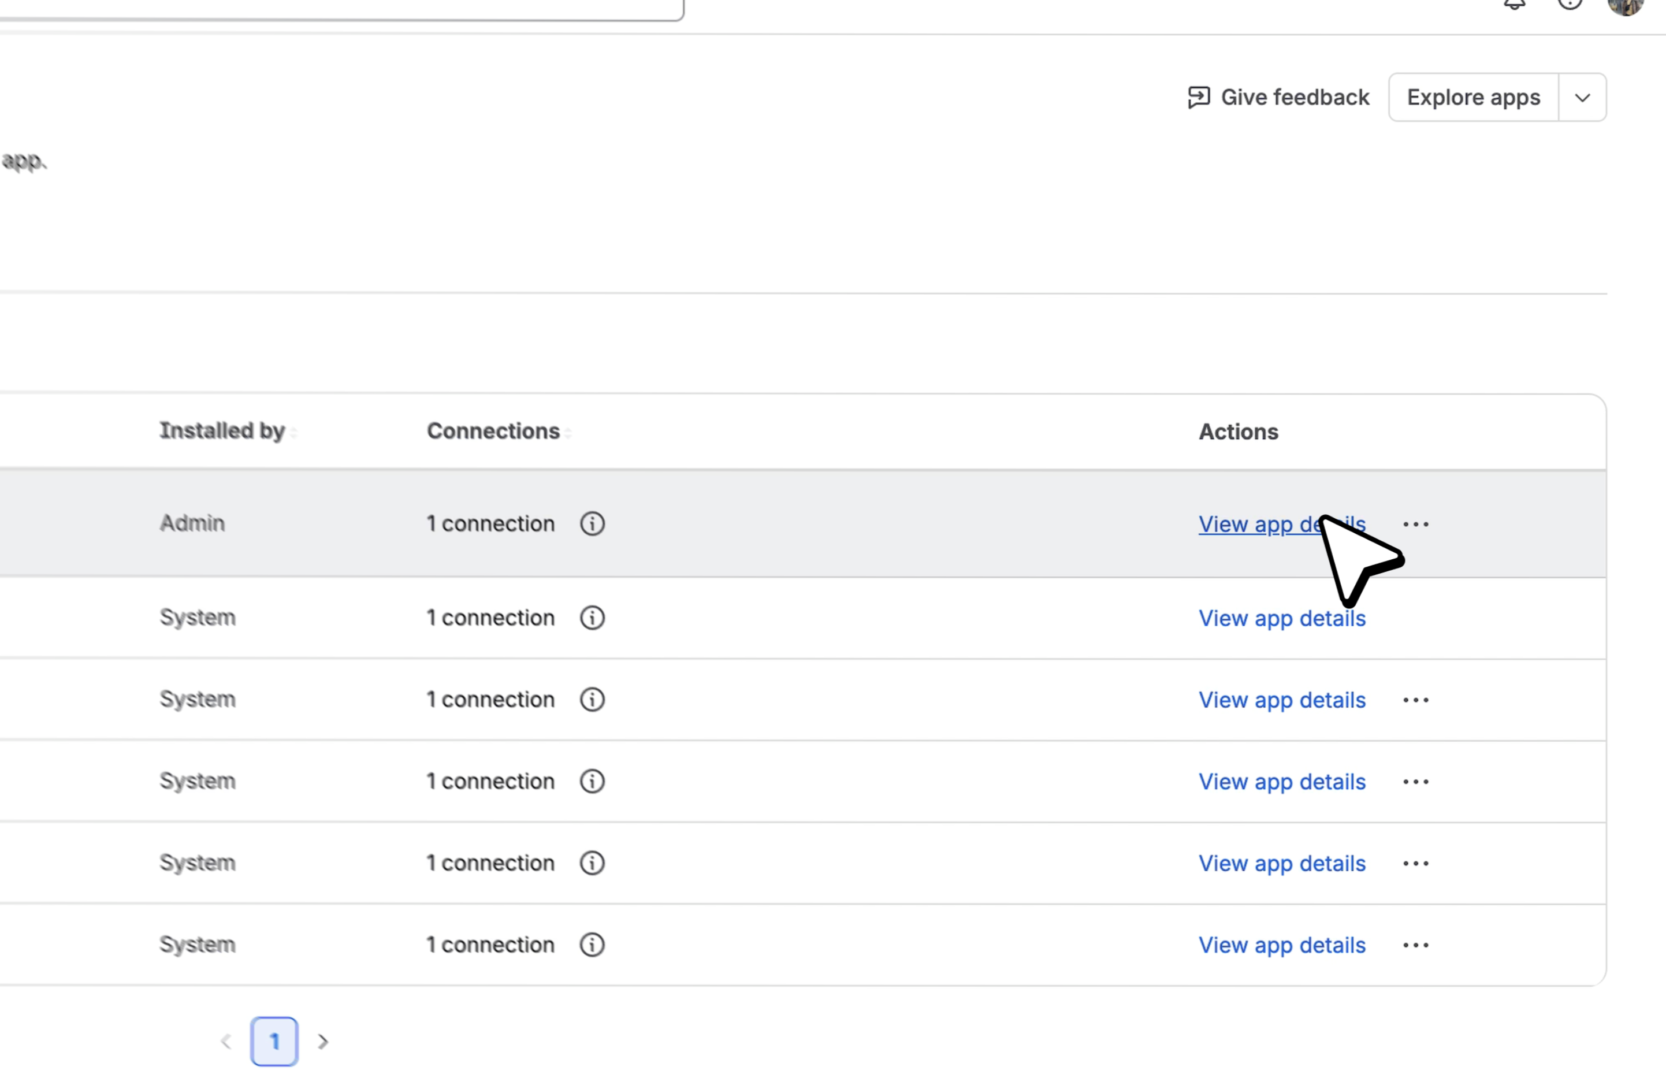Go to the next page arrow

point(323,1042)
